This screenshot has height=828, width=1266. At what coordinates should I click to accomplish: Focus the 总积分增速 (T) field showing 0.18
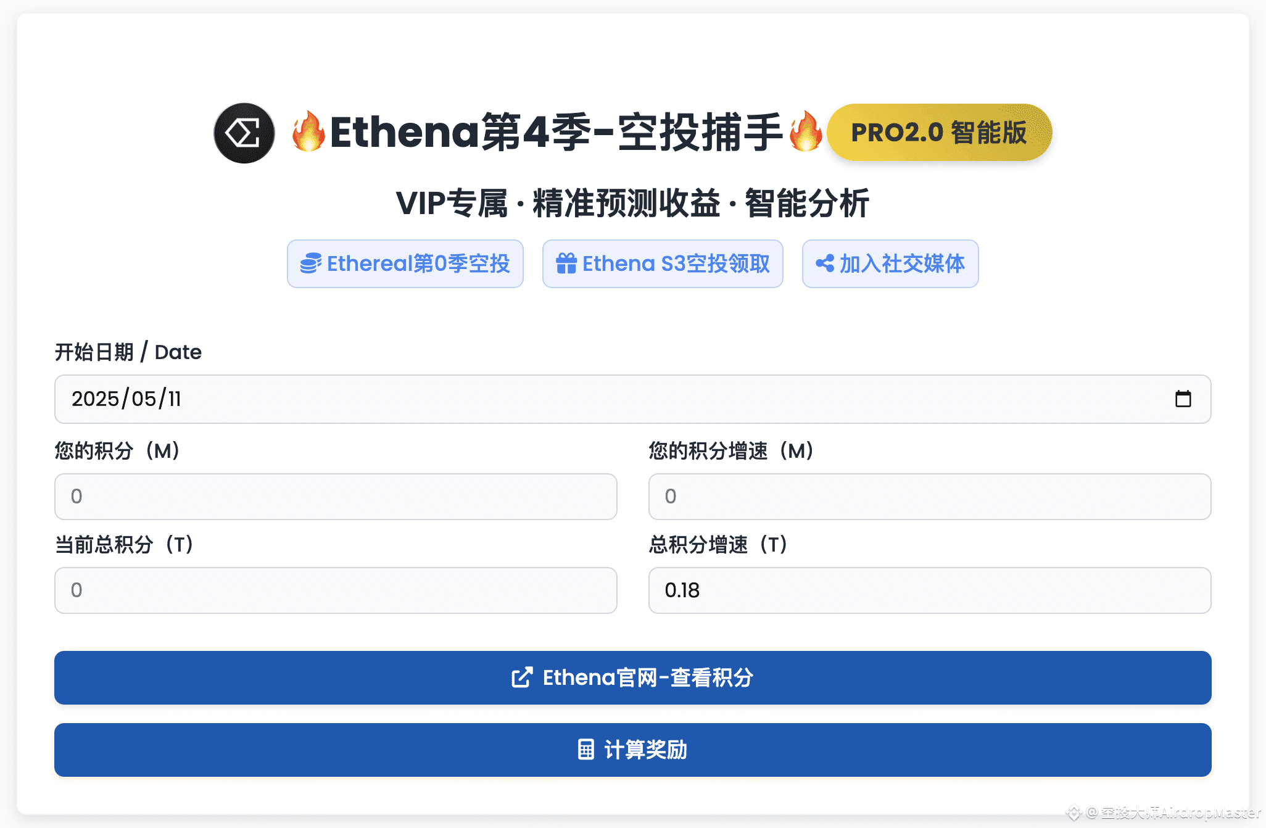pos(930,590)
